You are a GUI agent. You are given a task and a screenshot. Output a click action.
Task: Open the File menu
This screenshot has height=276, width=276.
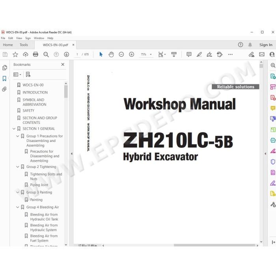[3, 38]
